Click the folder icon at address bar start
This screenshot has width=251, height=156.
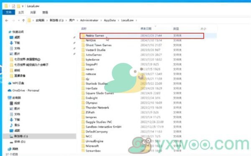tap(29, 21)
